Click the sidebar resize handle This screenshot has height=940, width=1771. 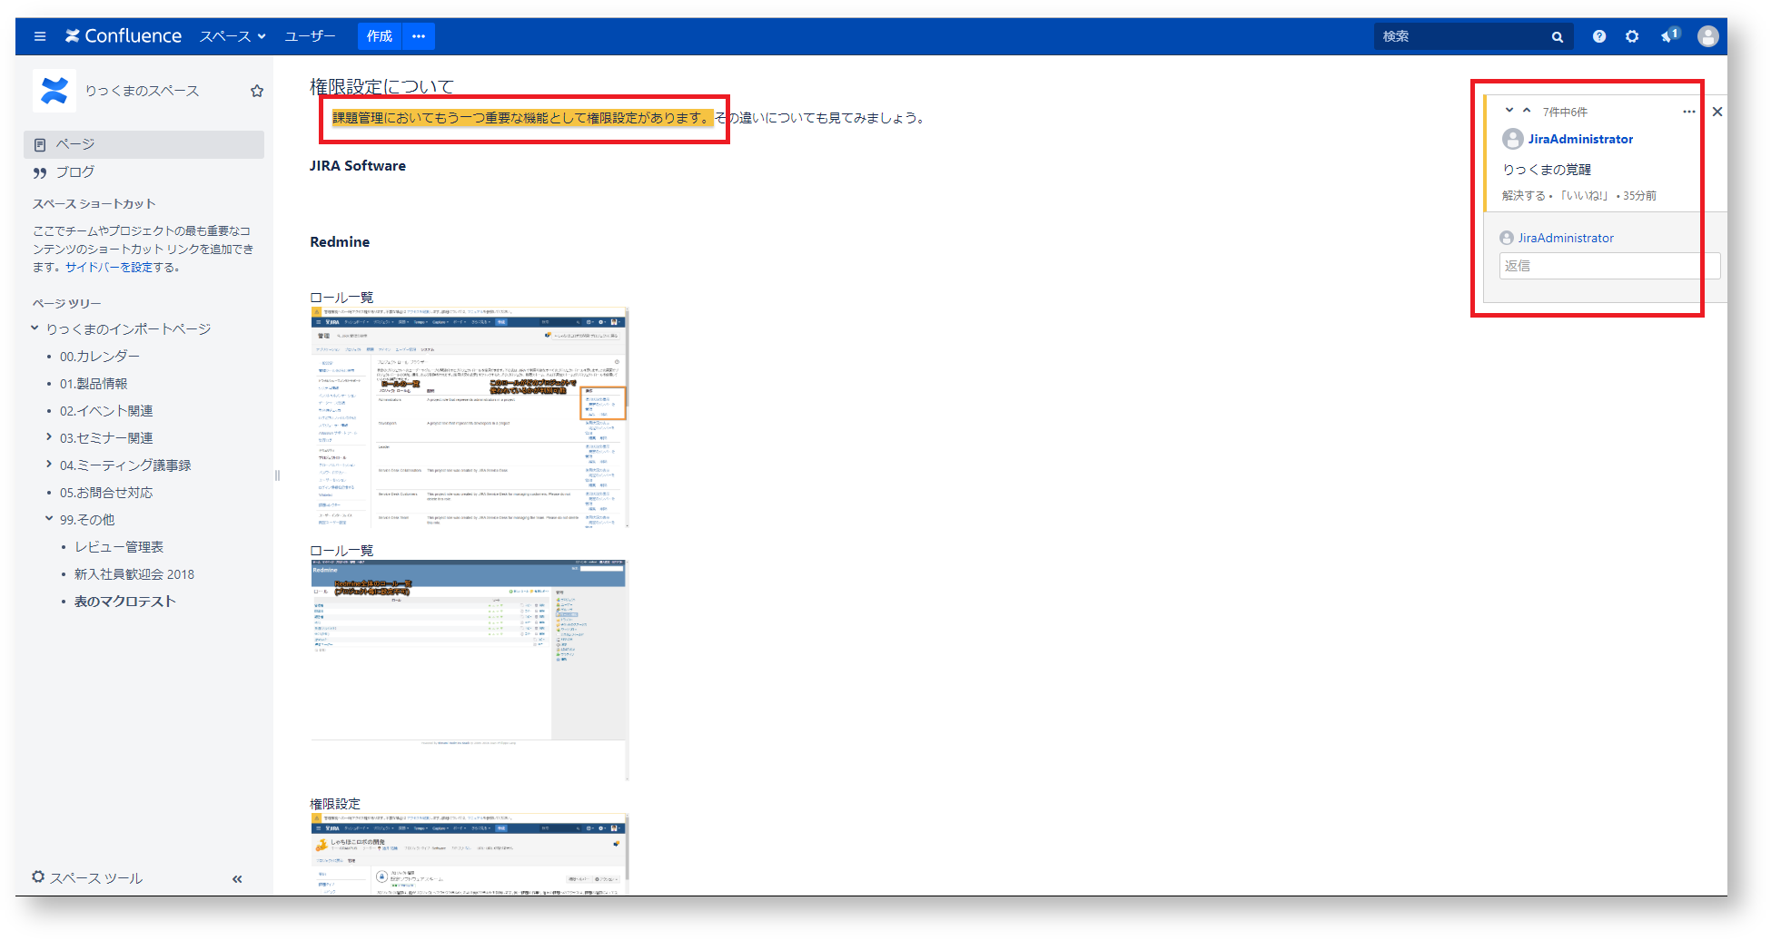tap(277, 475)
